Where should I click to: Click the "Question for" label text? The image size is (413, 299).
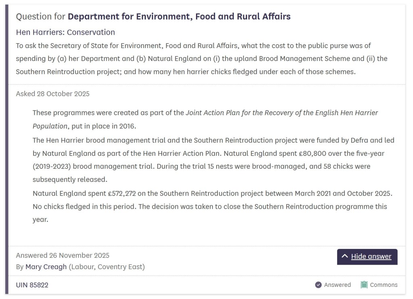click(x=41, y=17)
